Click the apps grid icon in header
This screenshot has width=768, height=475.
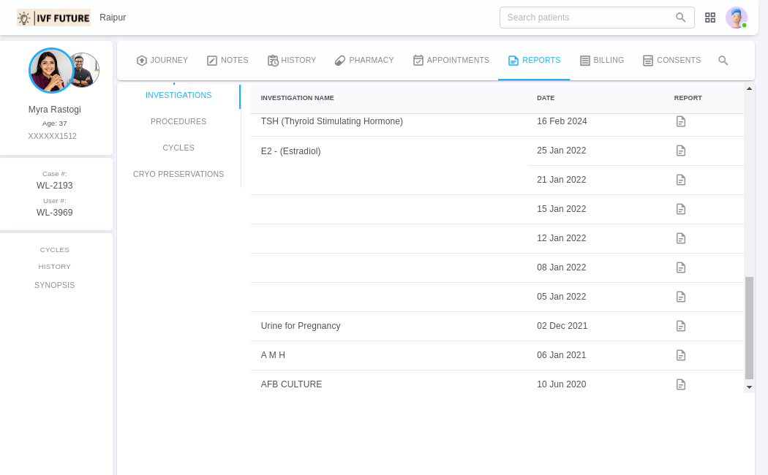(x=709, y=18)
